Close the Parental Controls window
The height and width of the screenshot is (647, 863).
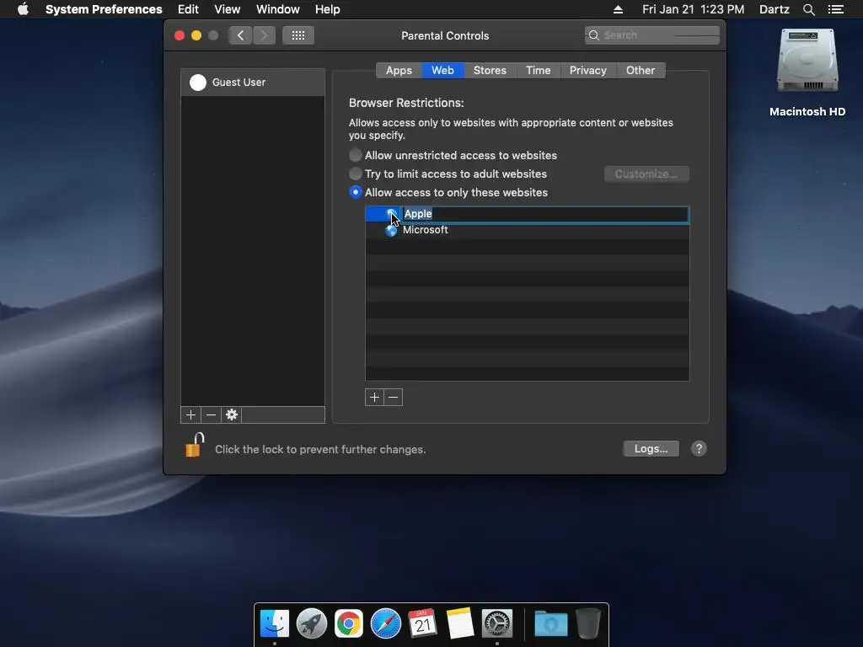click(x=180, y=35)
